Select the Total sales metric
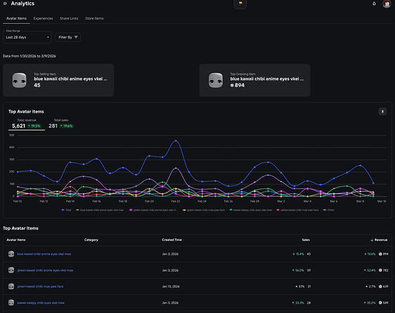395x313 pixels. (x=61, y=124)
